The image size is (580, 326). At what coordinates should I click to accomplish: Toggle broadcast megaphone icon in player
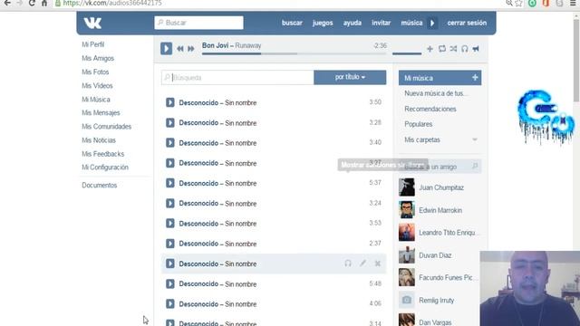pos(476,49)
